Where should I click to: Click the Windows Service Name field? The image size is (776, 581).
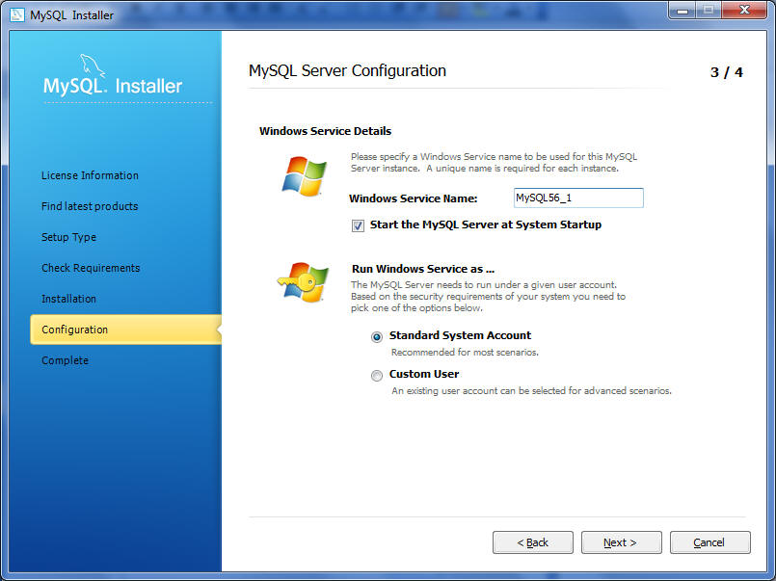coord(578,198)
